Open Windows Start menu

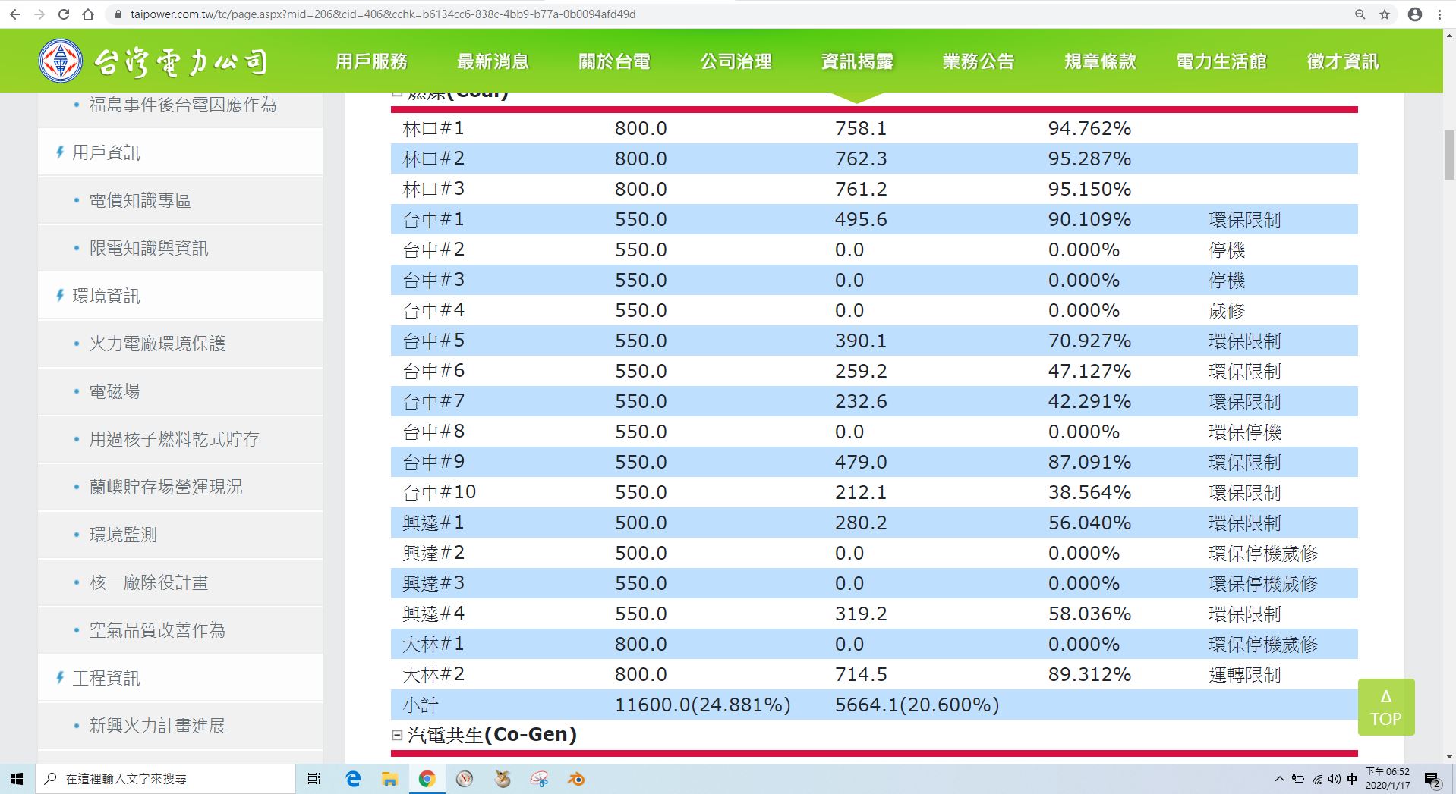click(17, 779)
